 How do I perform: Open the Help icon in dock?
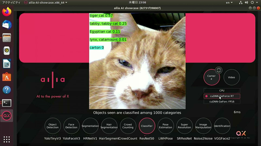click(7, 90)
